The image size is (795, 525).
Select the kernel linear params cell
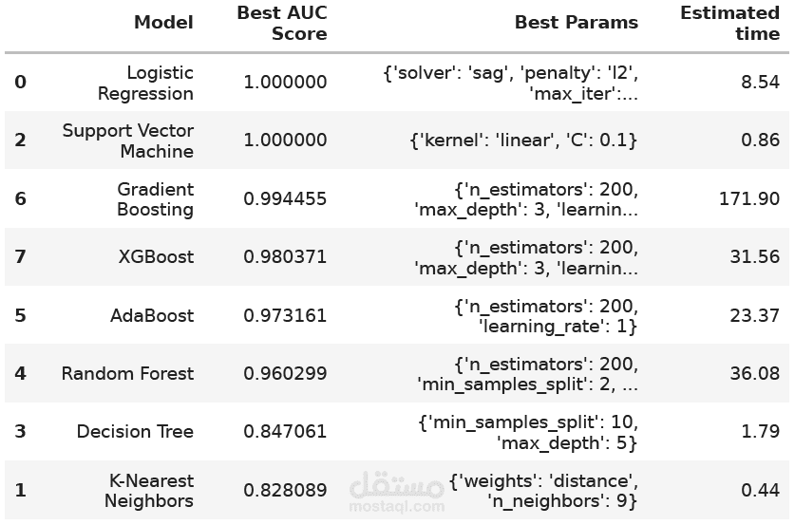(523, 141)
